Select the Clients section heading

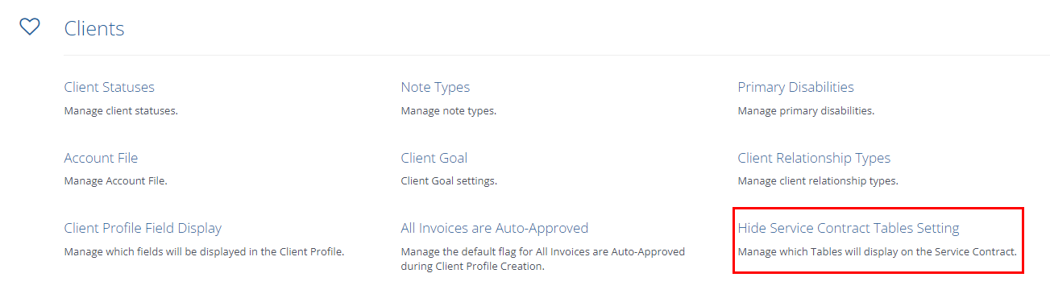point(94,29)
